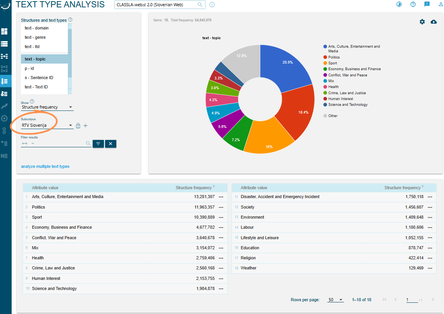Image resolution: width=444 pixels, height=314 pixels.
Task: Apply the filter with filter button
Action: pyautogui.click(x=98, y=144)
